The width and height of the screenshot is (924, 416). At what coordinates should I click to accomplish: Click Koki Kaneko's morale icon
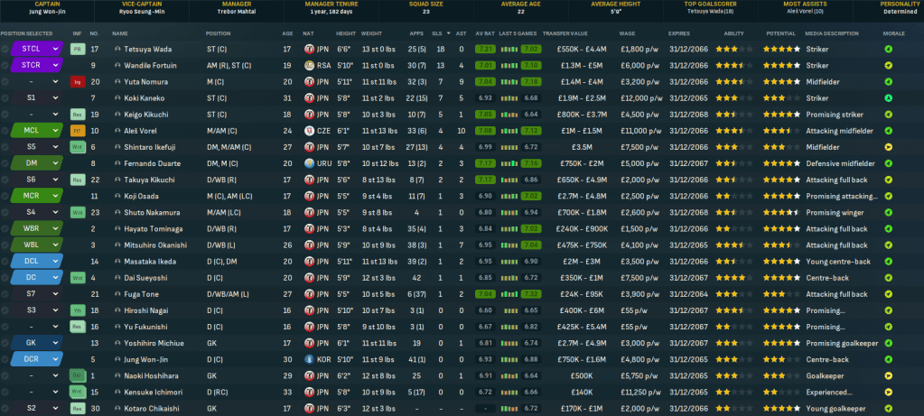888,97
